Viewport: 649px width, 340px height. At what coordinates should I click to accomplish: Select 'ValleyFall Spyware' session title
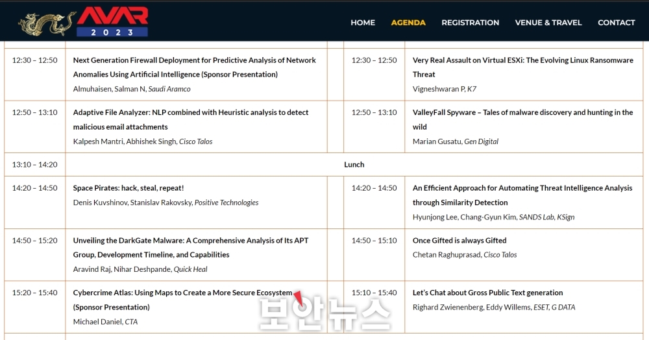(522, 119)
